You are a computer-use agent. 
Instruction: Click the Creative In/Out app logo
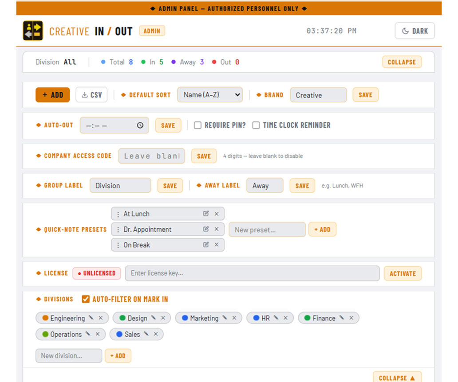[33, 31]
